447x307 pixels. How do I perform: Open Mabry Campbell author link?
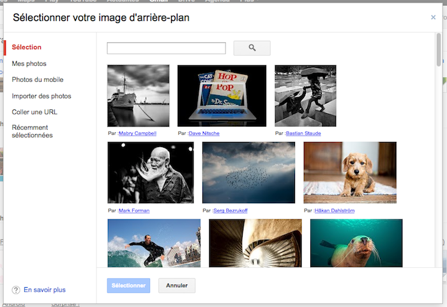[x=137, y=134]
